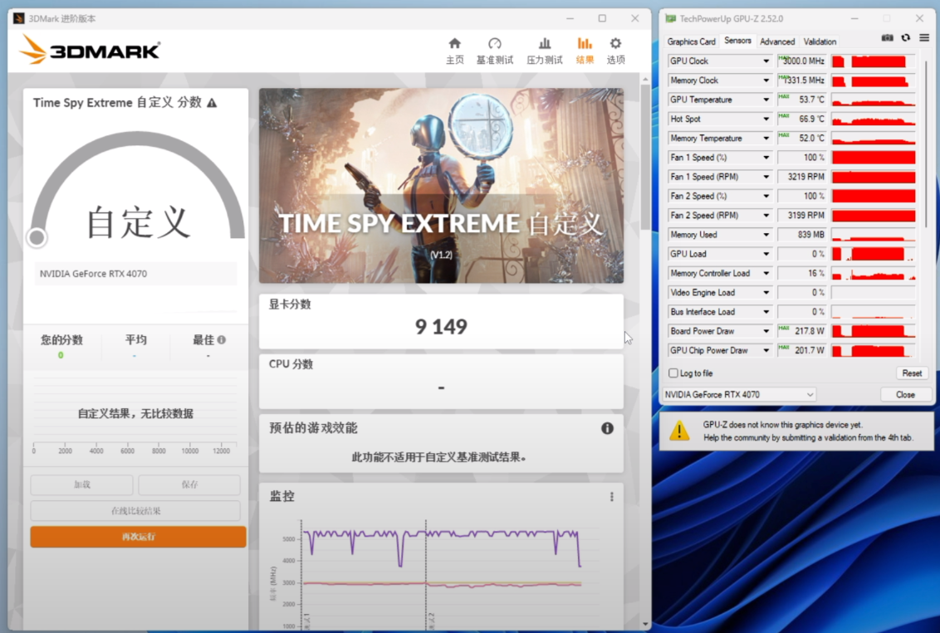Switch to the Graphics Card tab
The width and height of the screenshot is (940, 633).
[x=691, y=41]
